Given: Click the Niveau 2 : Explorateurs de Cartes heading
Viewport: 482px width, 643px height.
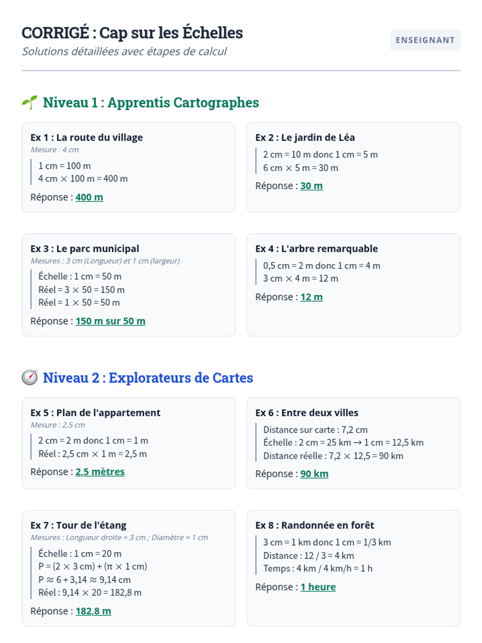Looking at the screenshot, I should coord(148,378).
